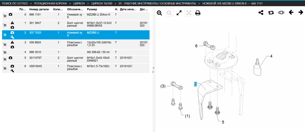Go to previous page with left arrow
This screenshot has width=305, height=133.
click(x=291, y=12)
